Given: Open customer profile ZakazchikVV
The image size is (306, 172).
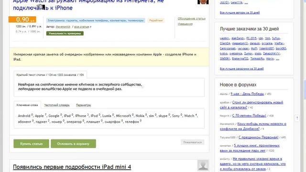Looking at the screenshot, I should [271, 54].
